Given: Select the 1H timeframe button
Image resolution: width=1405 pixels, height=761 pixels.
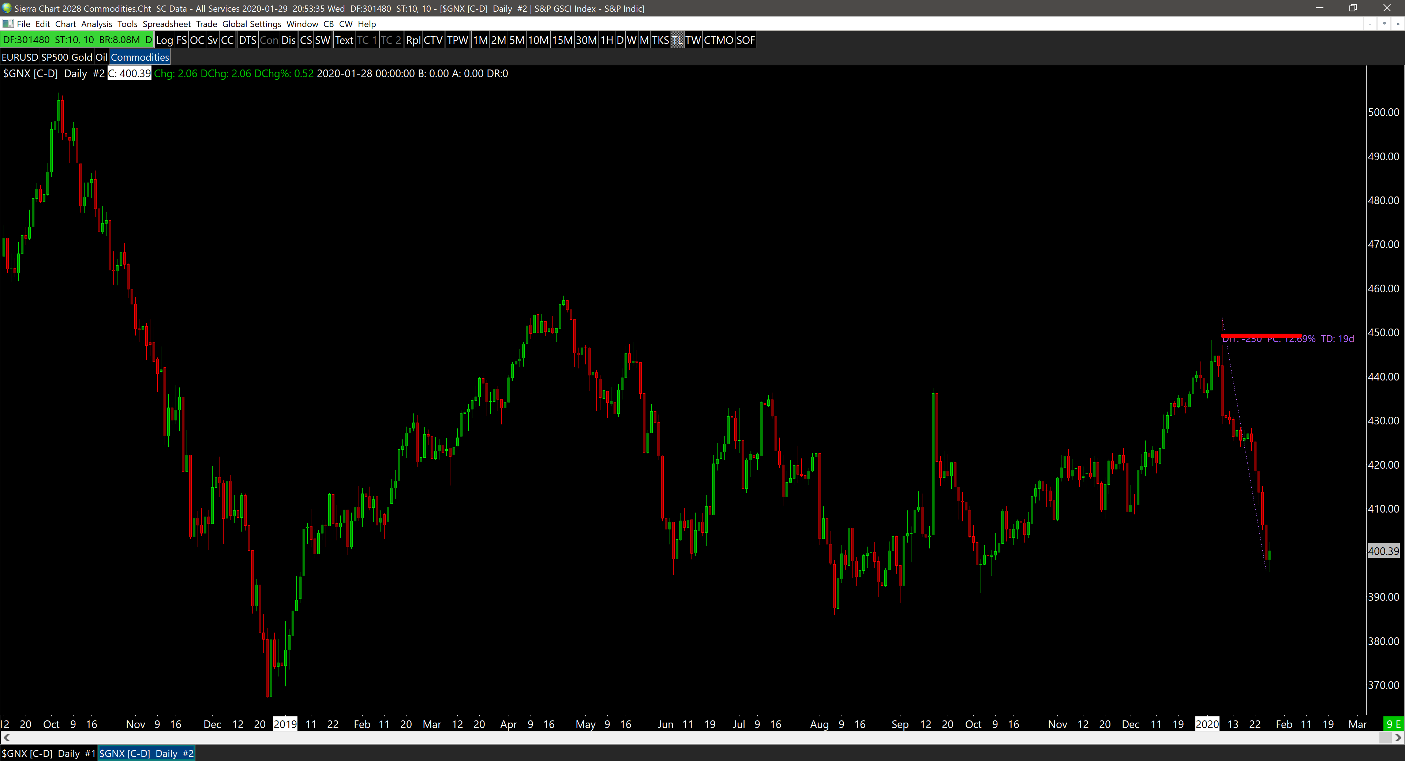Looking at the screenshot, I should coord(607,40).
